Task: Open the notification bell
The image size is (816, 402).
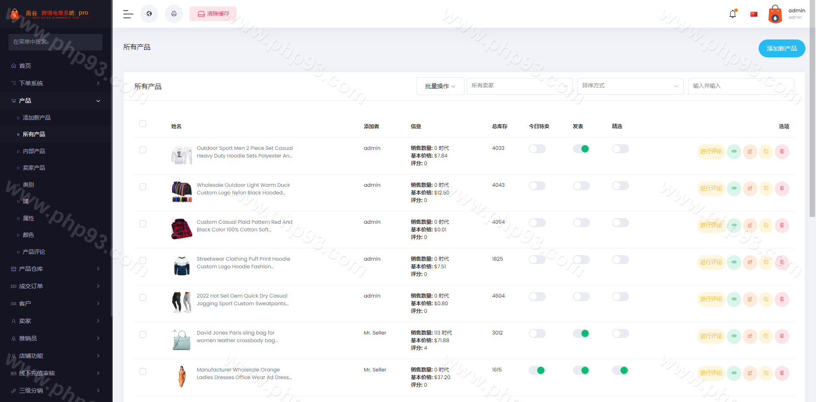Action: coord(733,14)
